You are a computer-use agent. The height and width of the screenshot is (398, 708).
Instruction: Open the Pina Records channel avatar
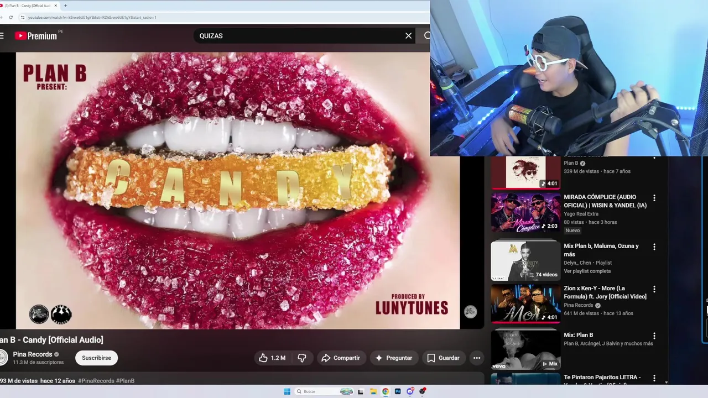click(x=3, y=358)
